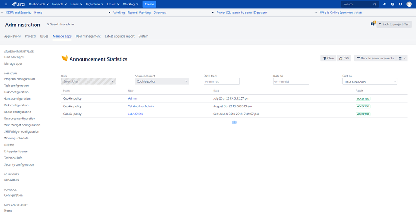This screenshot has width=416, height=212.
Task: Open Gantt configuration in sidebar
Action: [x=17, y=98]
